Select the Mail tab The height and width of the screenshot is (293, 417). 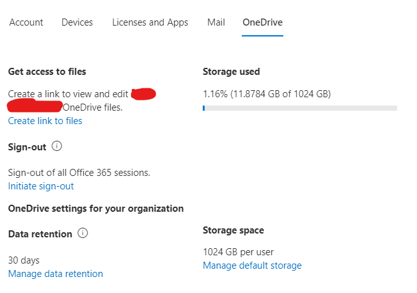click(x=216, y=22)
